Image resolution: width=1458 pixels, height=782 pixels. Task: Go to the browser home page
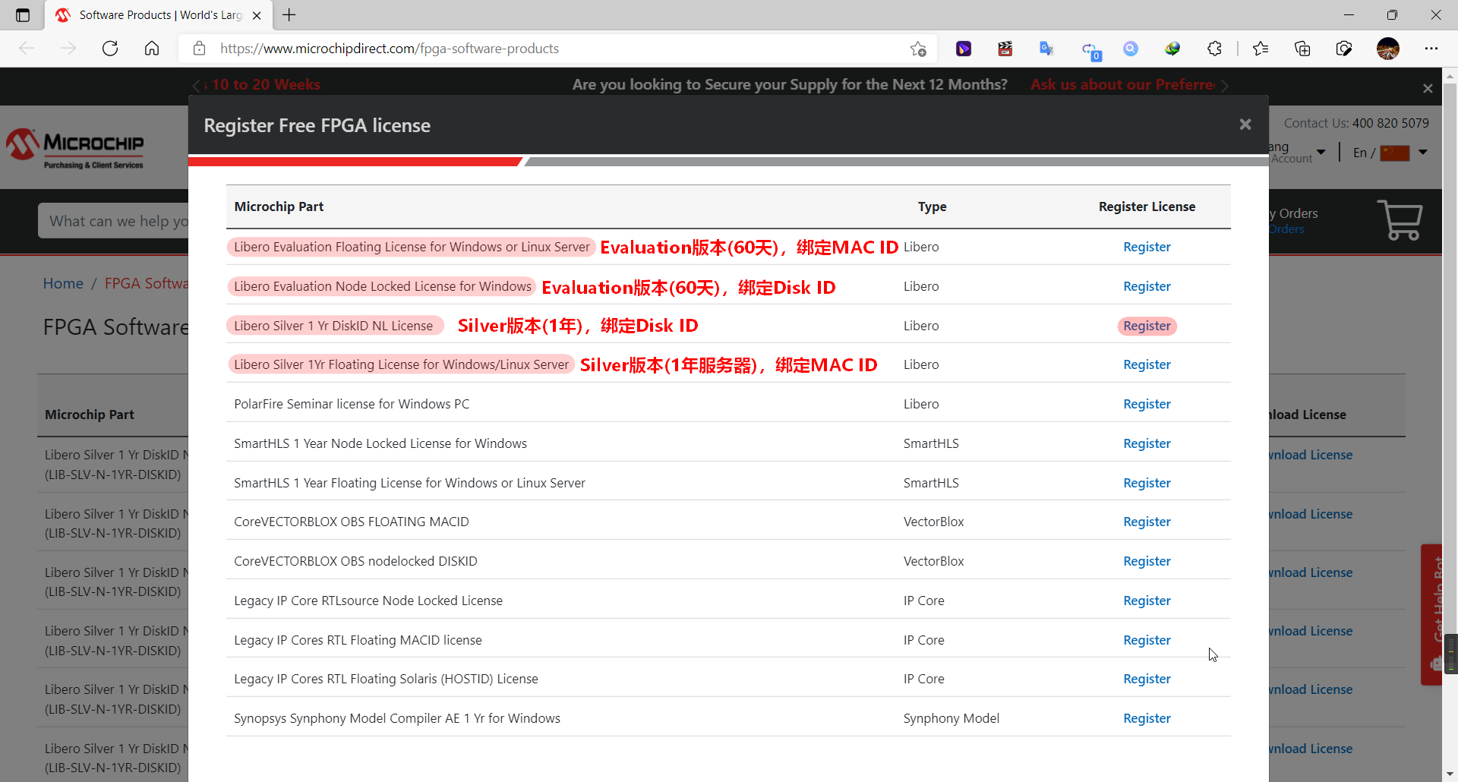coord(152,49)
